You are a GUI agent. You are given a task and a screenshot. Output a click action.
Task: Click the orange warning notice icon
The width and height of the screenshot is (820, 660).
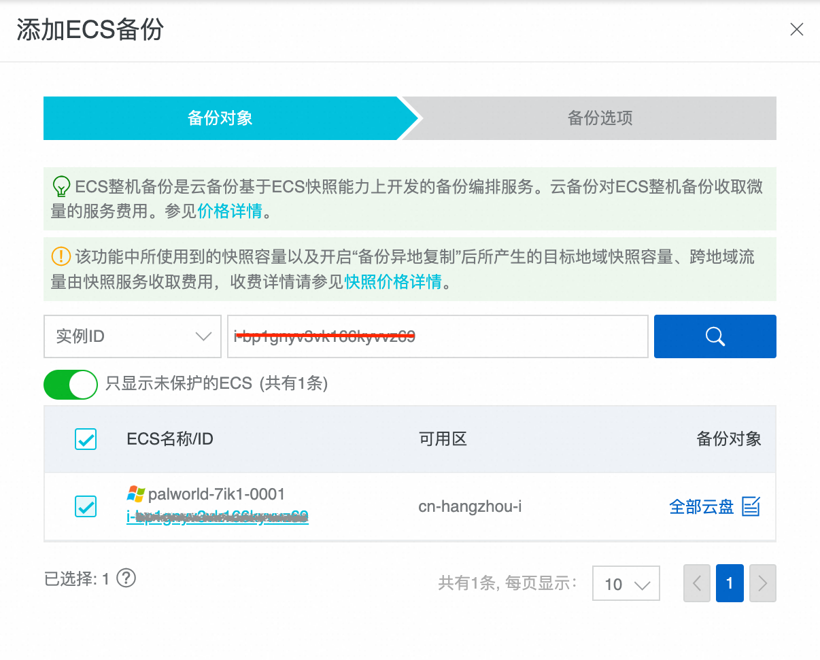tap(61, 256)
